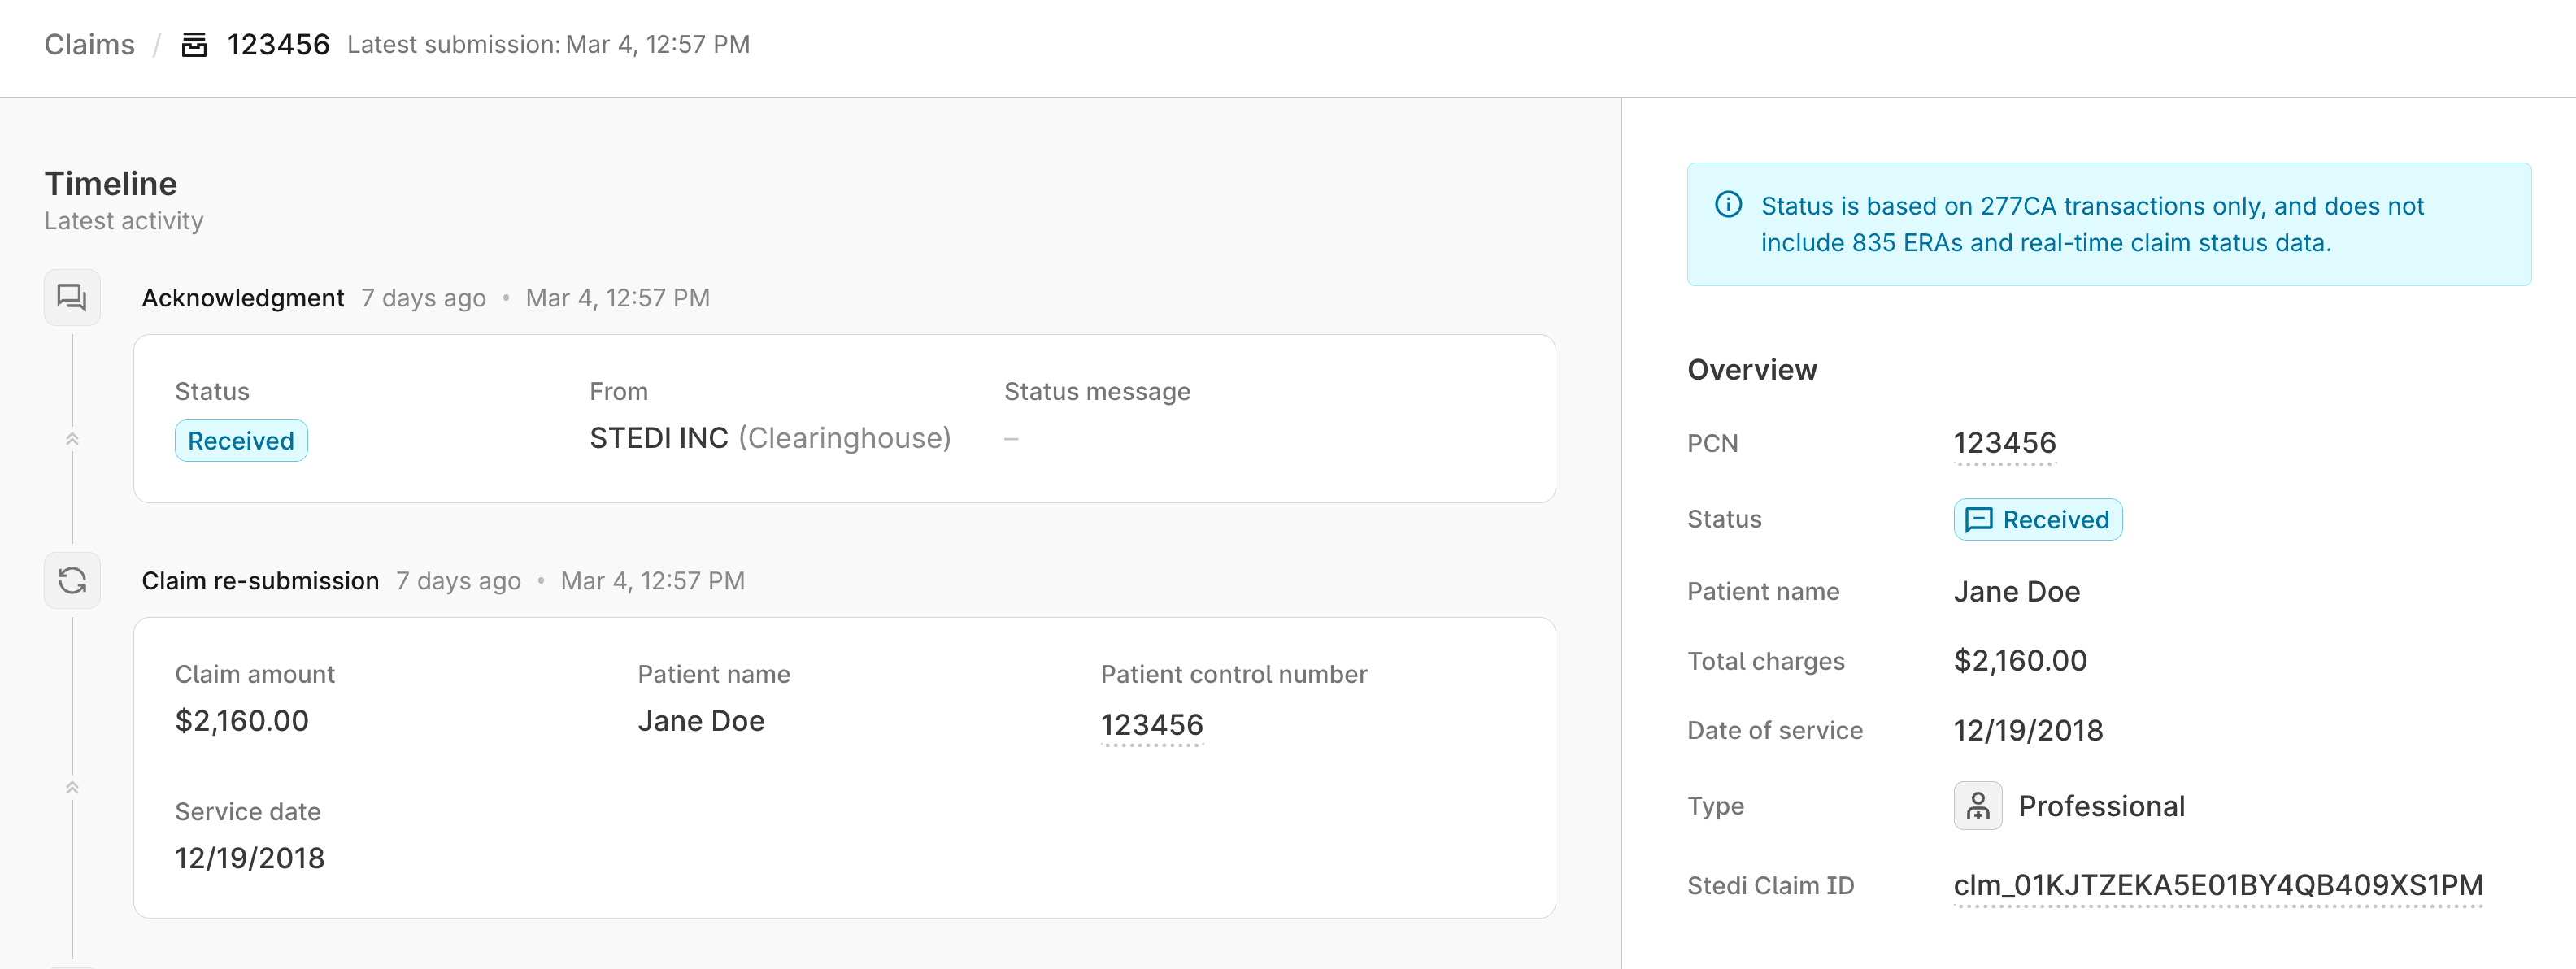Click the Received status badge in Overview
The image size is (2576, 969).
point(2037,520)
